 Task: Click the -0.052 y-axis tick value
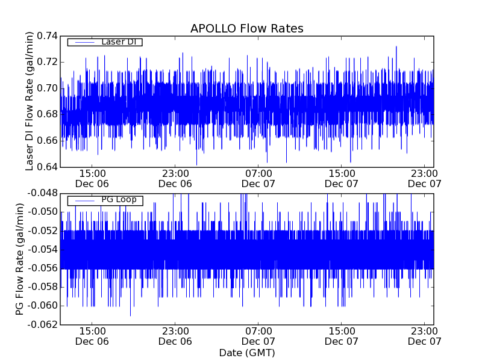(43, 231)
